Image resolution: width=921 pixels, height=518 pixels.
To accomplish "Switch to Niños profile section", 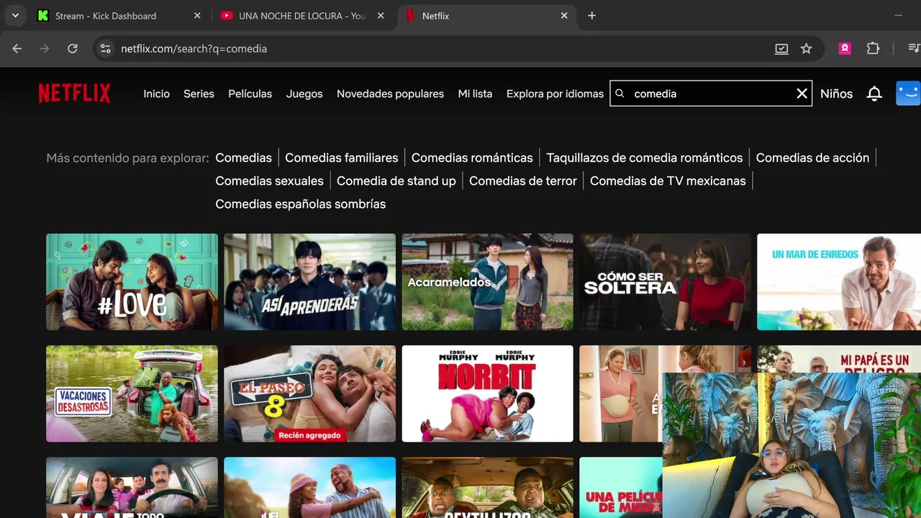I will [x=836, y=94].
